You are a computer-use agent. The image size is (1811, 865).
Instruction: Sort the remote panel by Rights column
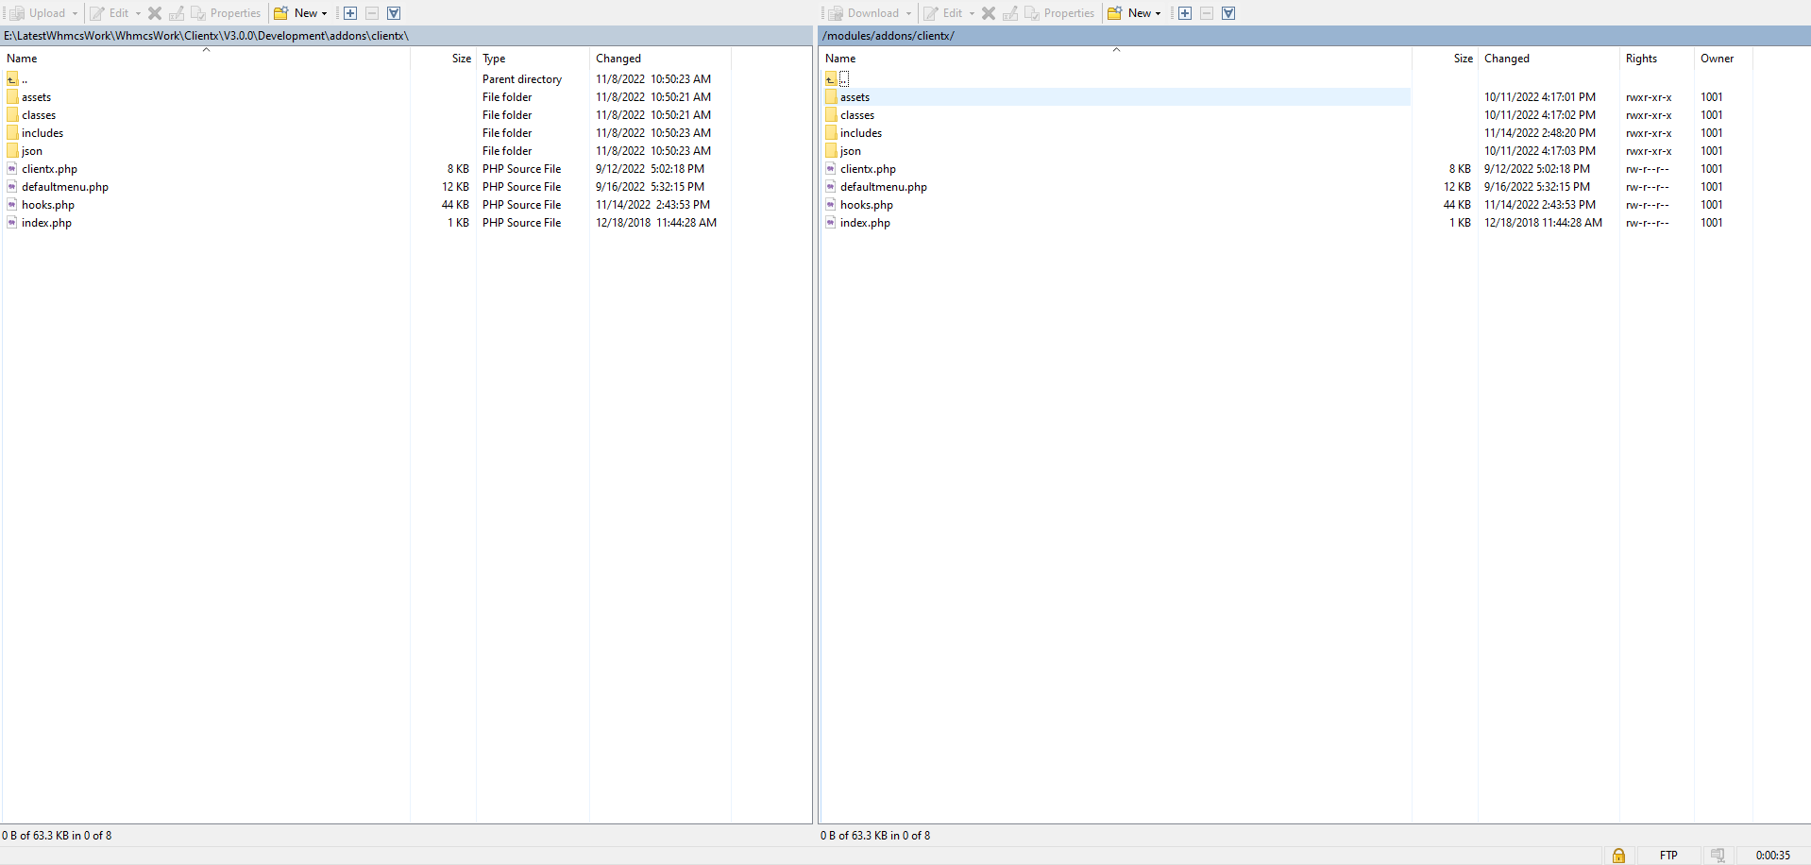[x=1641, y=59]
